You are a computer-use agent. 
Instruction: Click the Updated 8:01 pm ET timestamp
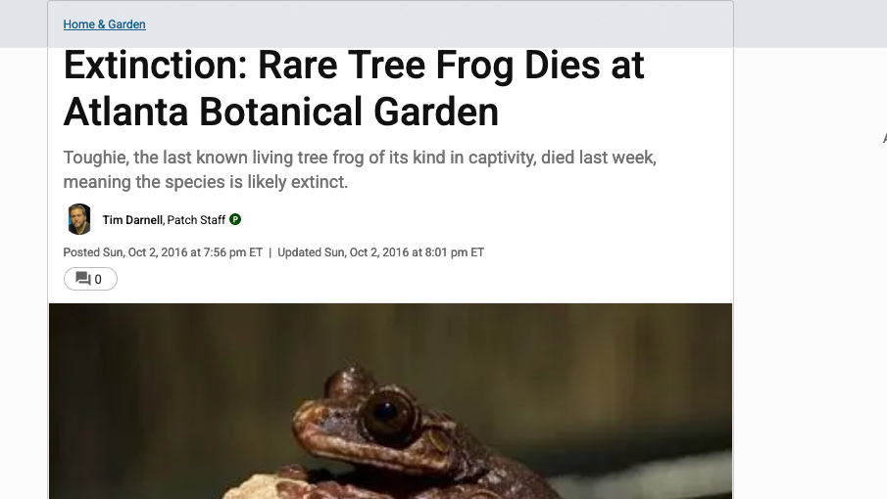pyautogui.click(x=380, y=252)
